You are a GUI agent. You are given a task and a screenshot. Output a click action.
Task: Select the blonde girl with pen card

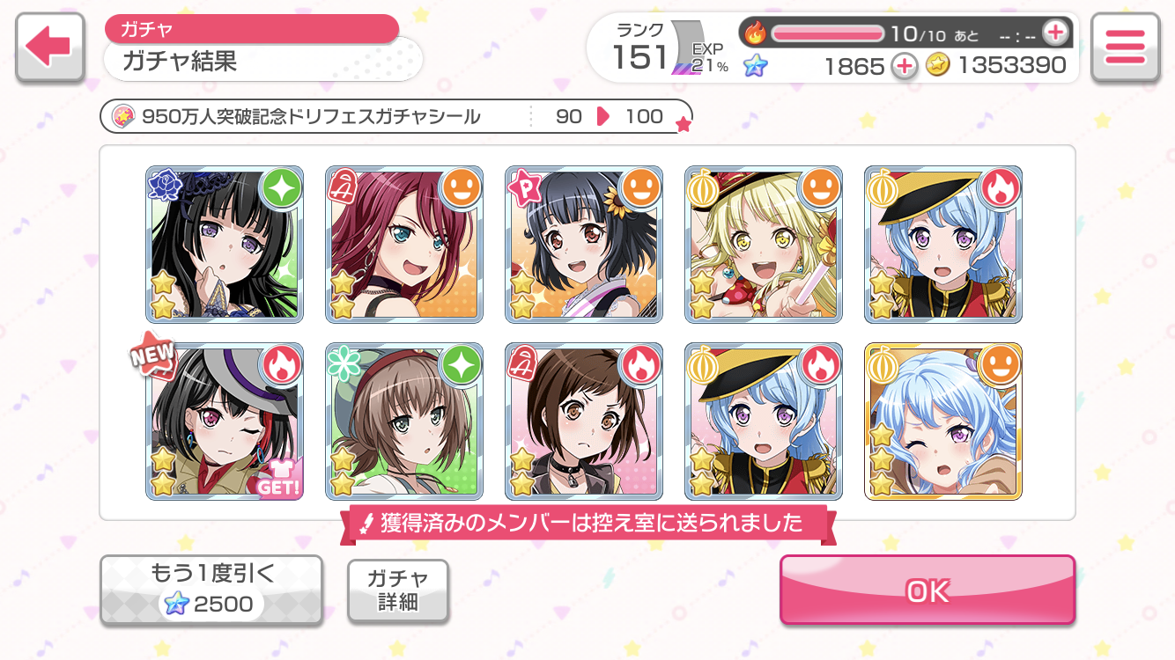click(764, 245)
